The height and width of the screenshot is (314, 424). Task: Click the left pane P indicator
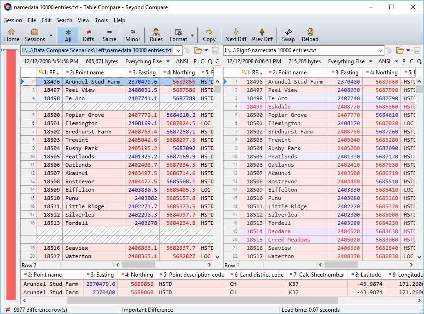(x=195, y=61)
